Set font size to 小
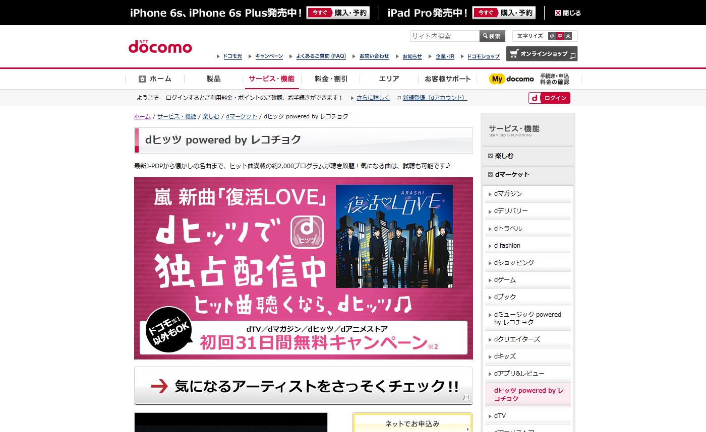 (x=552, y=36)
